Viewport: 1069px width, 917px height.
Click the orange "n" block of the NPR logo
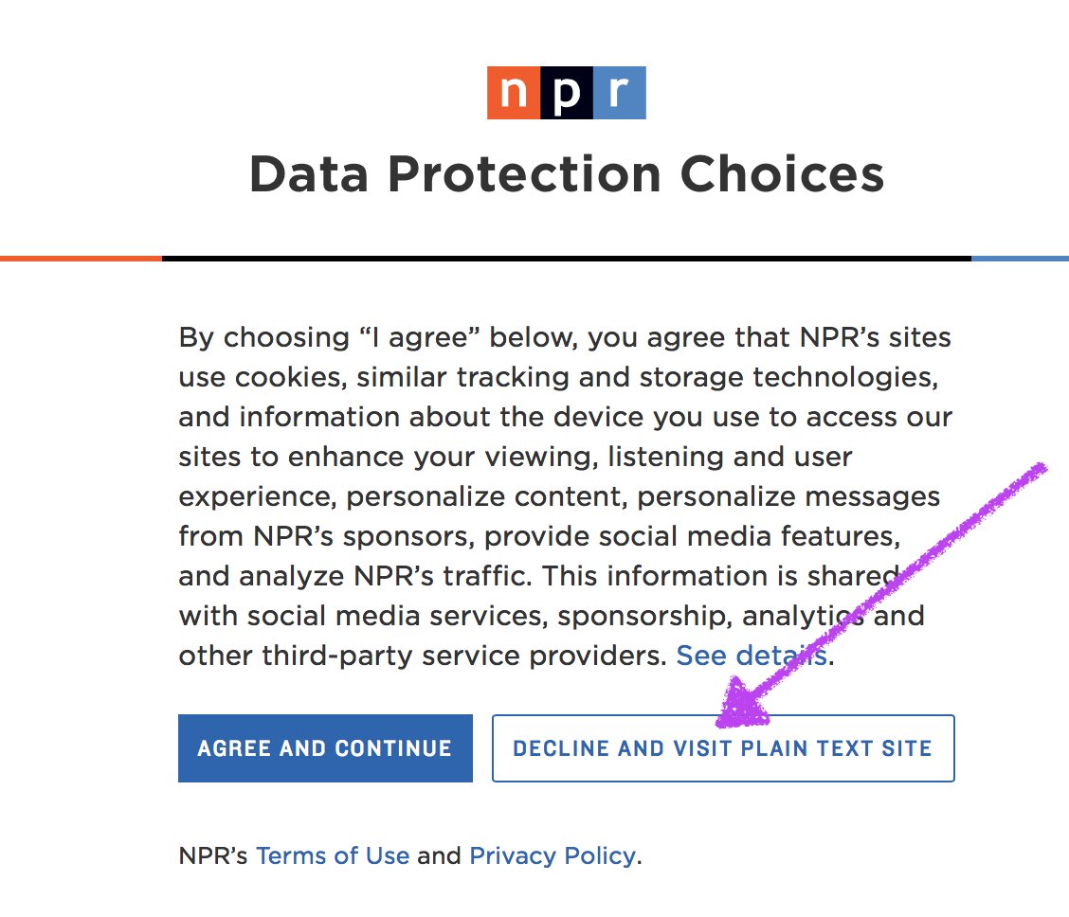pos(514,93)
